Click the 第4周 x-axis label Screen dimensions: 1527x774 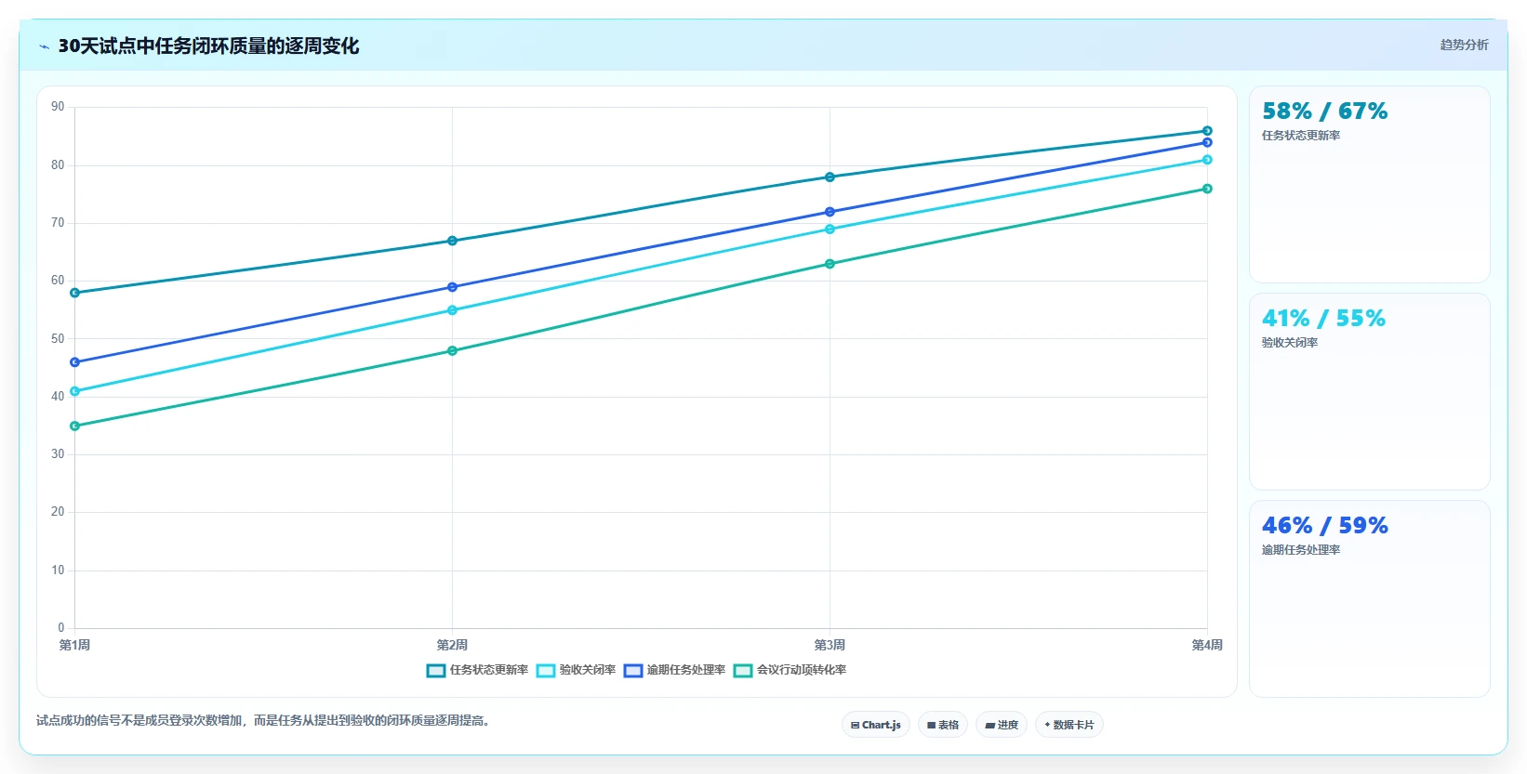[x=1207, y=645]
